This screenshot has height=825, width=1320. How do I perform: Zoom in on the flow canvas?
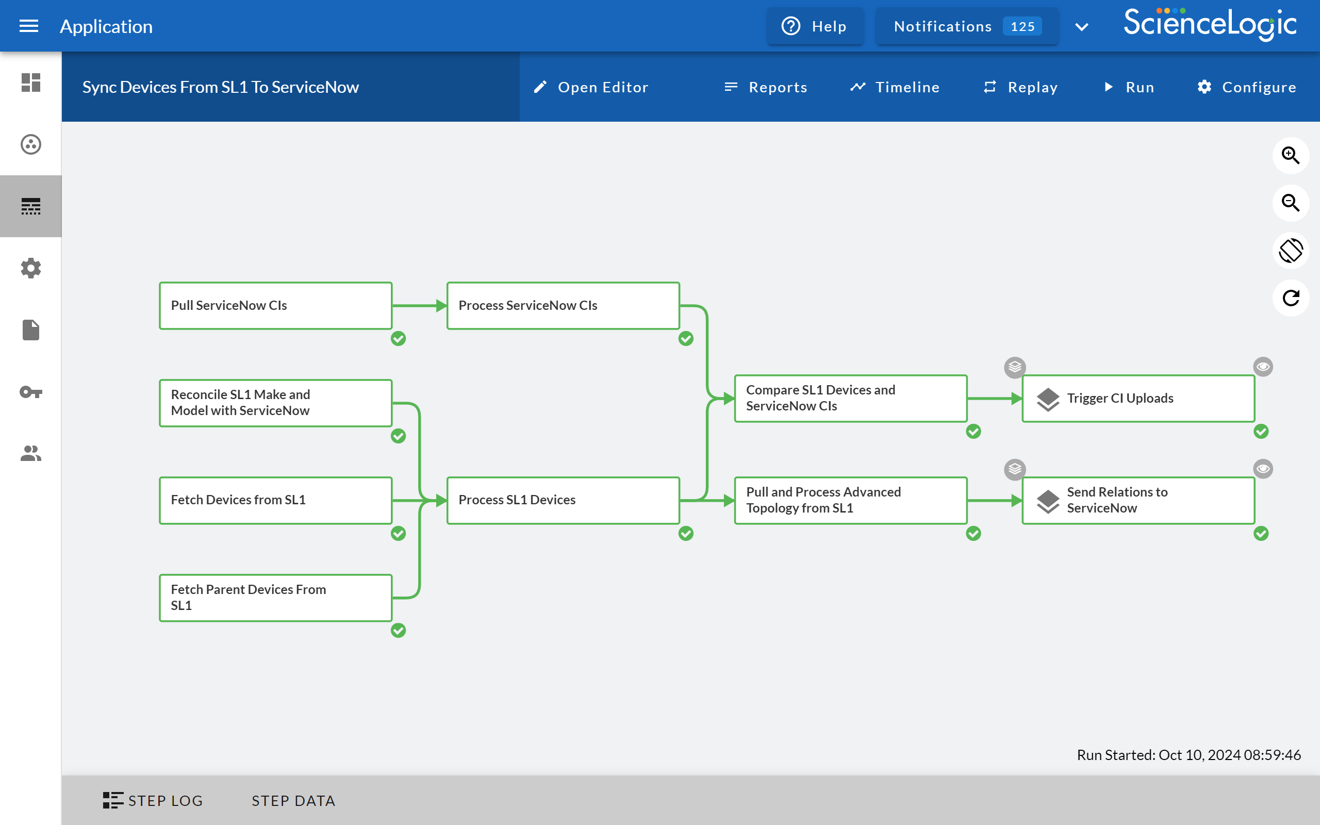pos(1291,156)
